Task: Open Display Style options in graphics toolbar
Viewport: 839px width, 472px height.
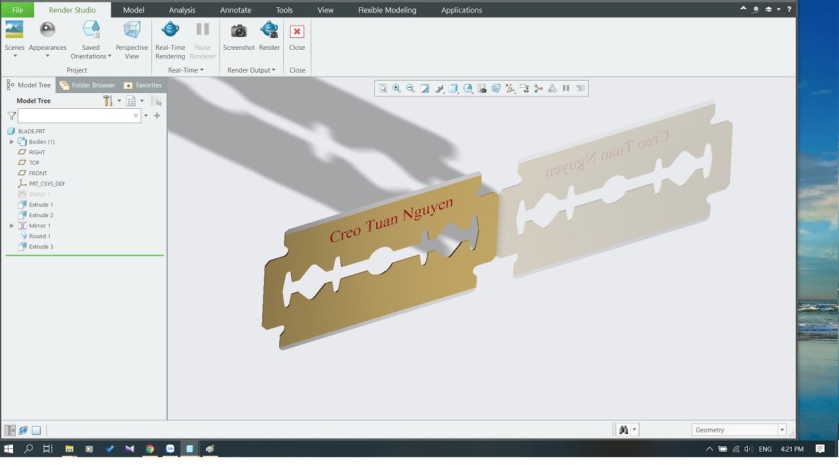Action: click(x=454, y=88)
